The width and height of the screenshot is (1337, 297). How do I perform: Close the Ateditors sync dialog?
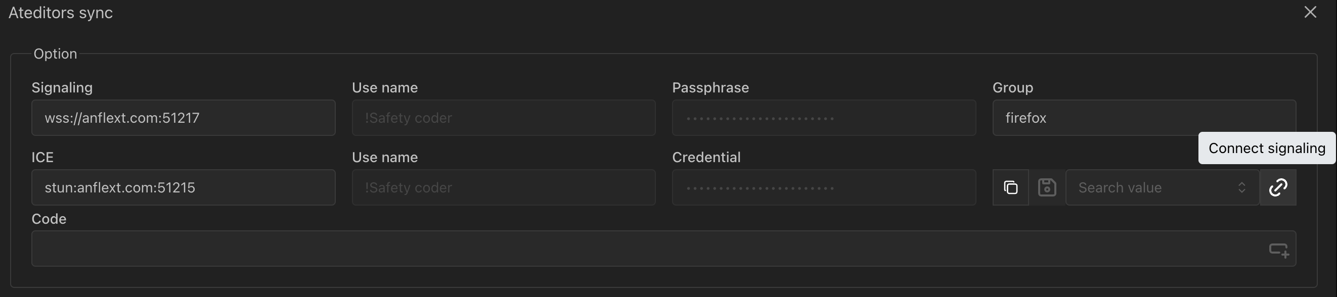[1310, 12]
